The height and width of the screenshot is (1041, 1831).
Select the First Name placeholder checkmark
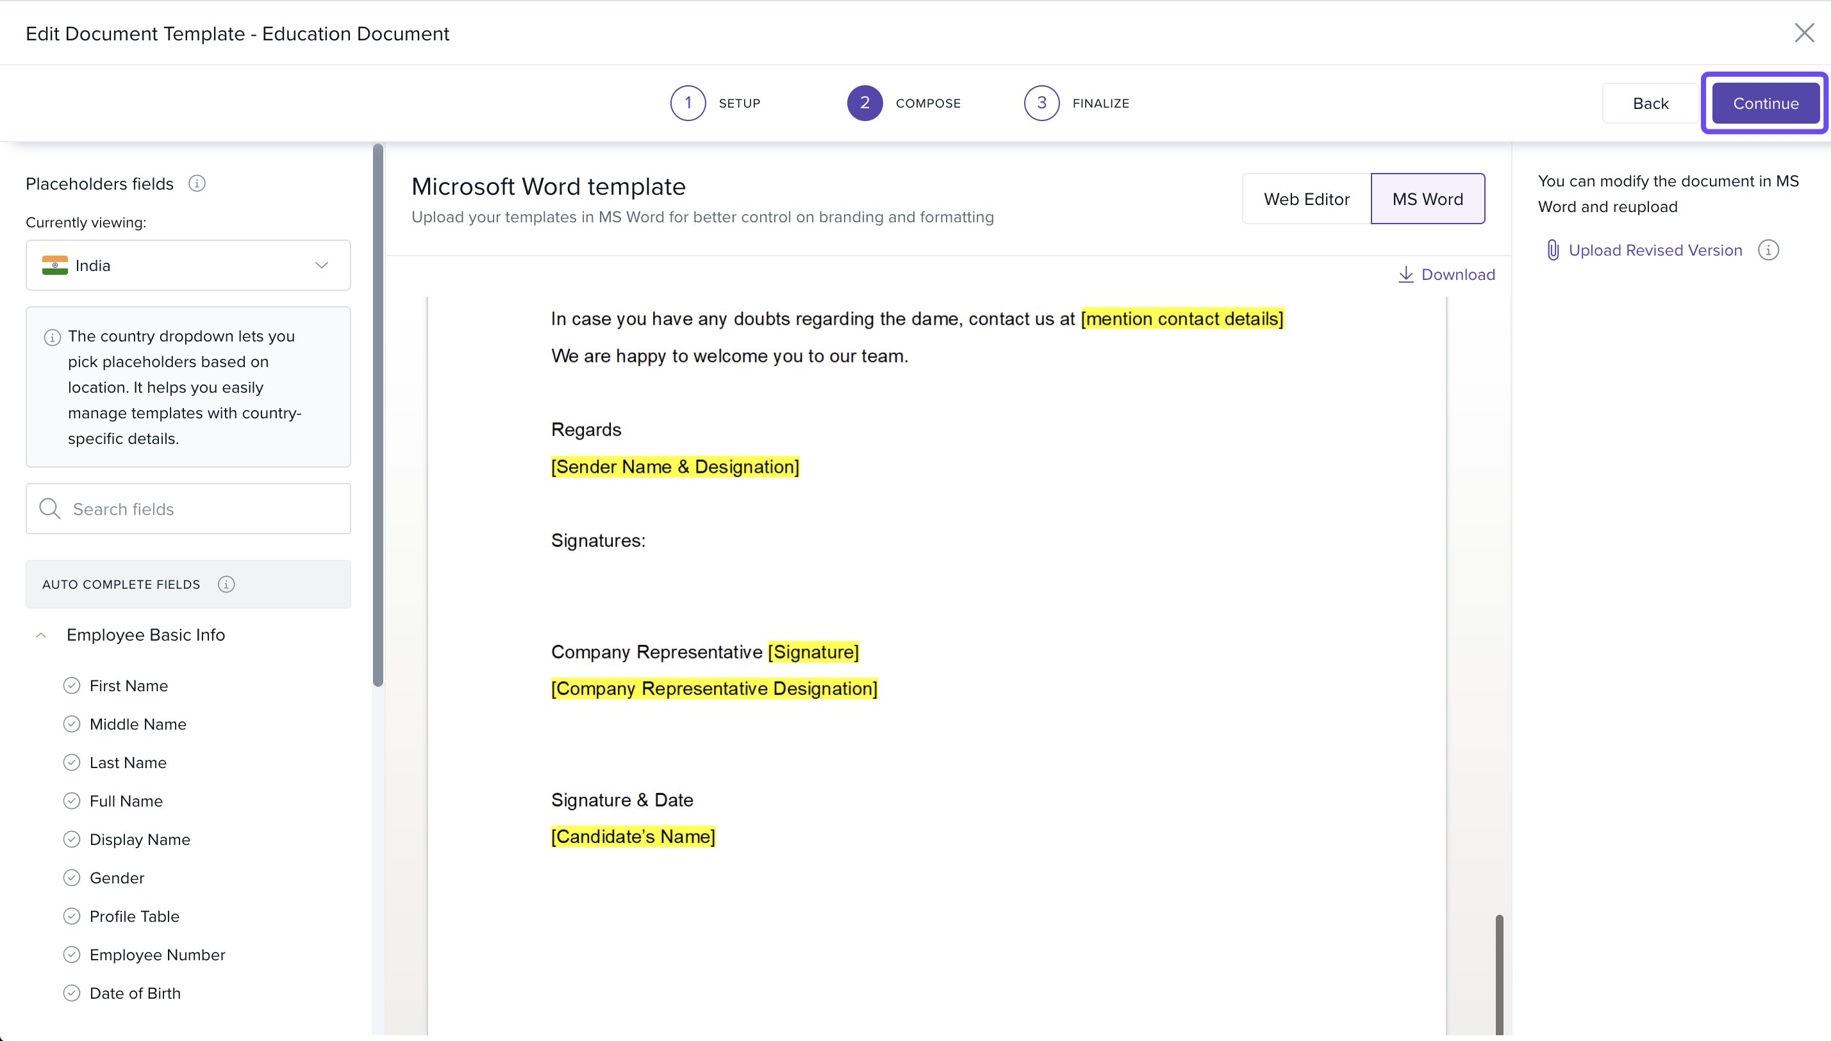tap(72, 685)
